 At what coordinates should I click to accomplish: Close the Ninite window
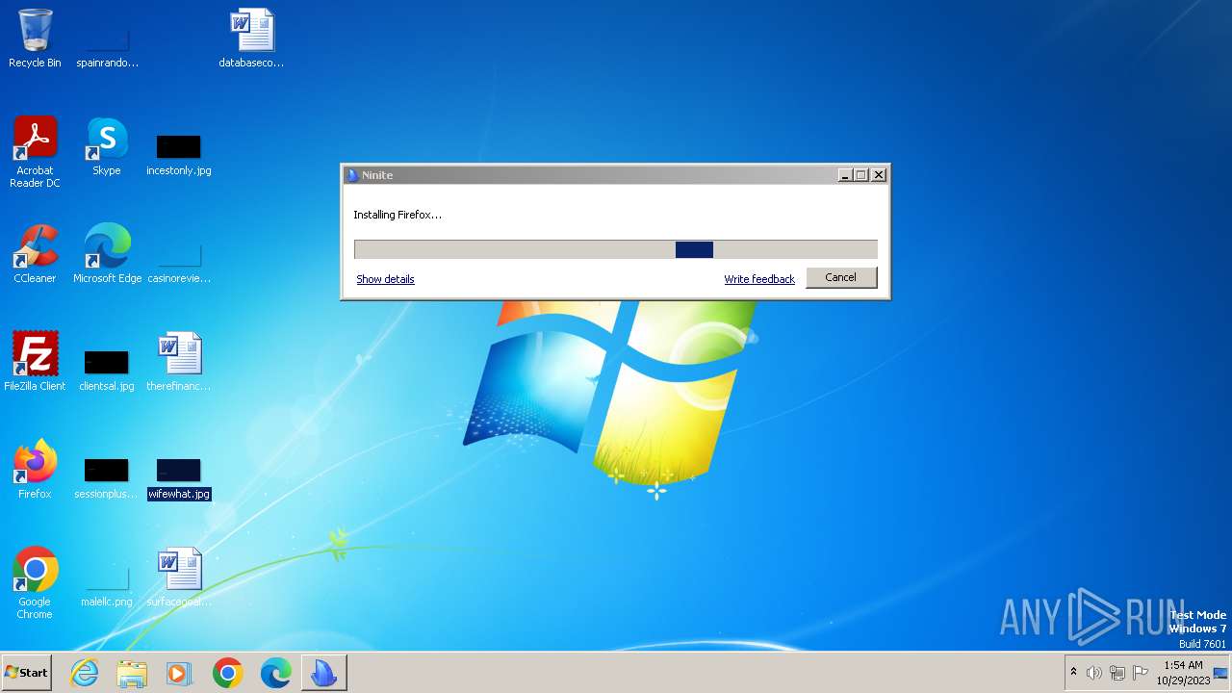pyautogui.click(x=879, y=175)
